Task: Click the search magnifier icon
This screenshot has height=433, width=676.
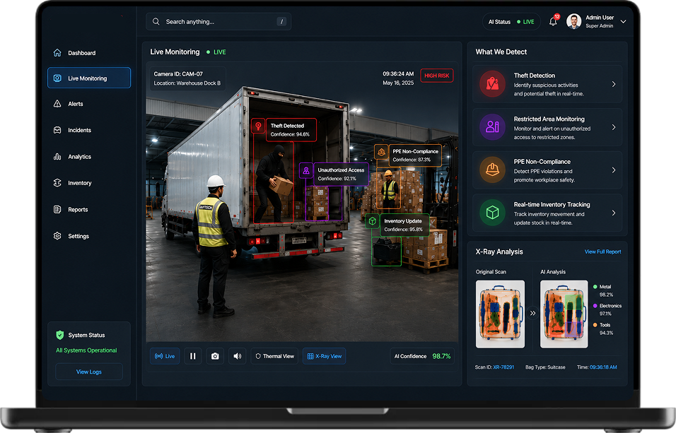Action: (x=156, y=21)
